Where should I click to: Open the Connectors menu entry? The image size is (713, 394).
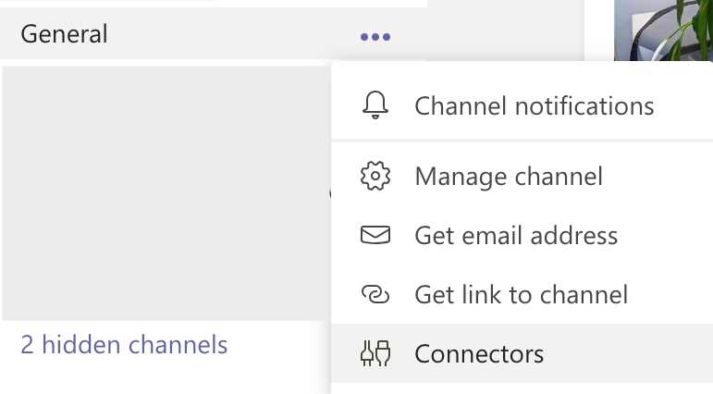[522, 353]
